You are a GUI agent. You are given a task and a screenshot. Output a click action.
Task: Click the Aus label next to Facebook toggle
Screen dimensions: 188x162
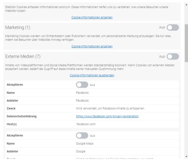[92, 85]
